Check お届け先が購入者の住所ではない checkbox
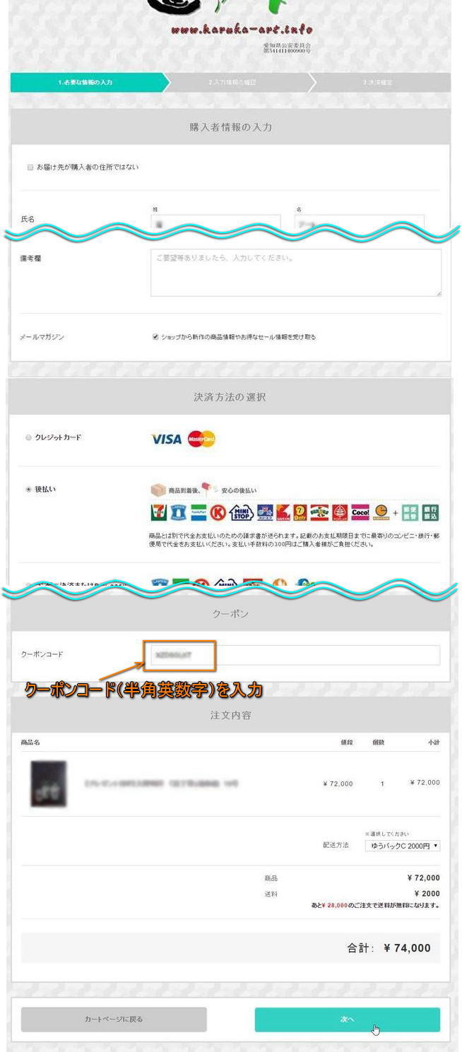This screenshot has height=1052, width=462. click(30, 167)
